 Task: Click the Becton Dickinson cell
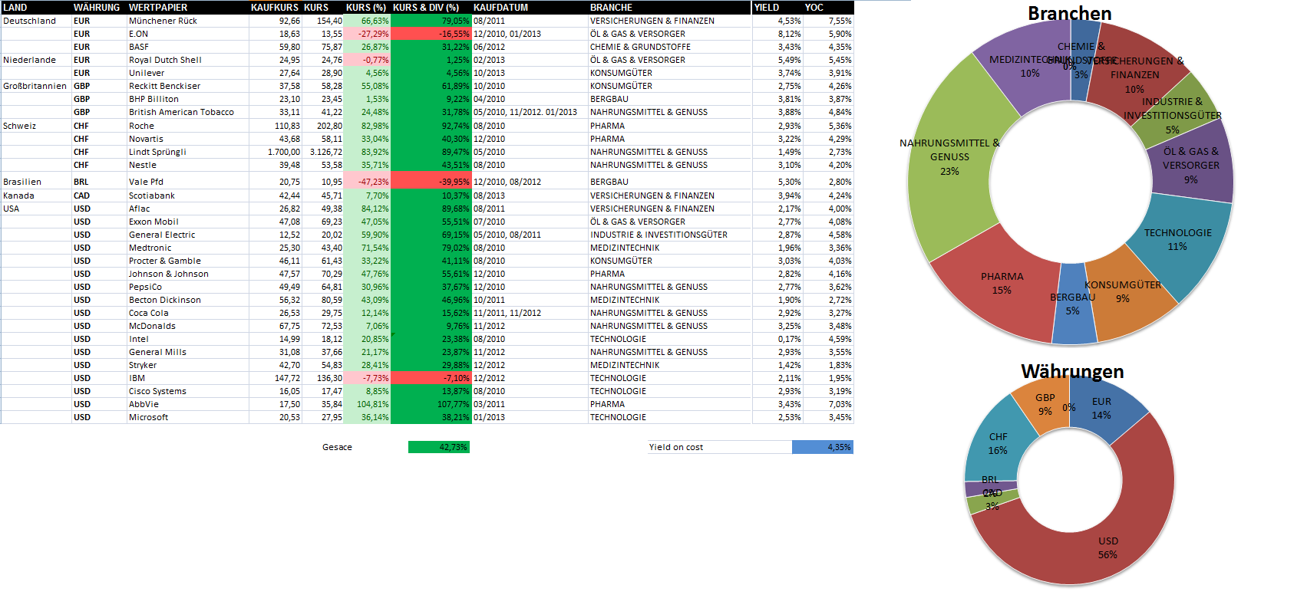(x=188, y=300)
